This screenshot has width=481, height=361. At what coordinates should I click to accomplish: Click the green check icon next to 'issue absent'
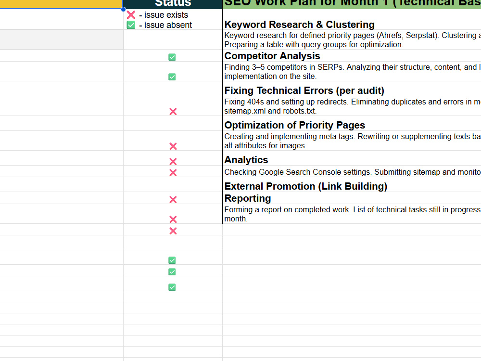pyautogui.click(x=131, y=25)
